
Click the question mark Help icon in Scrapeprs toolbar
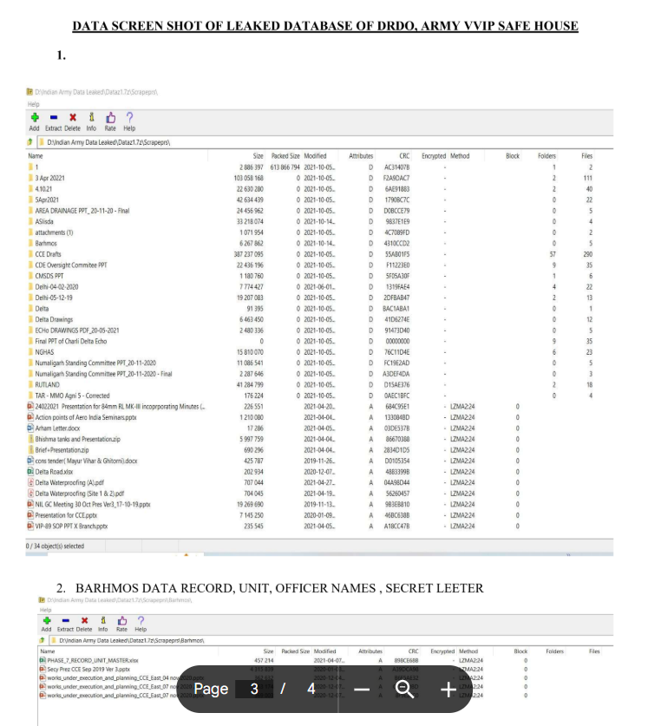(129, 115)
